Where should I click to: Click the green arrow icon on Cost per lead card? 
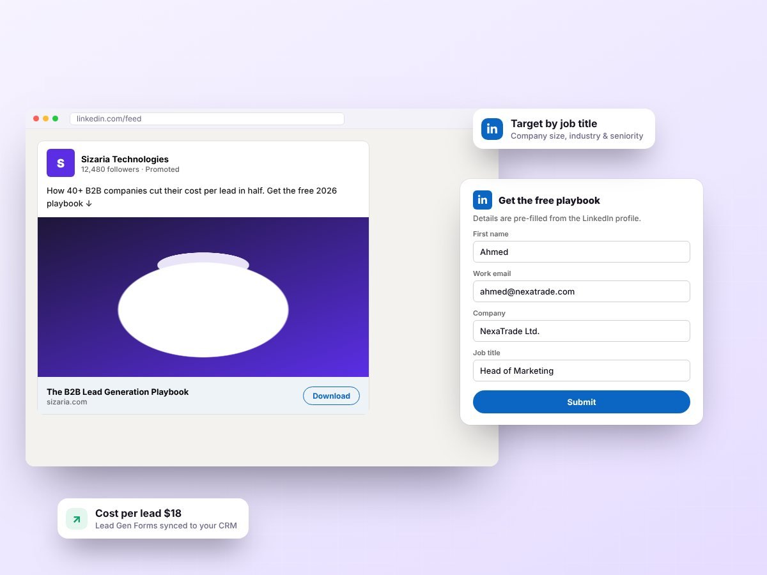(x=77, y=519)
